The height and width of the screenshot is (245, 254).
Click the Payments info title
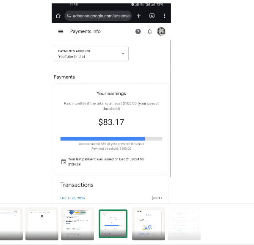click(x=86, y=31)
